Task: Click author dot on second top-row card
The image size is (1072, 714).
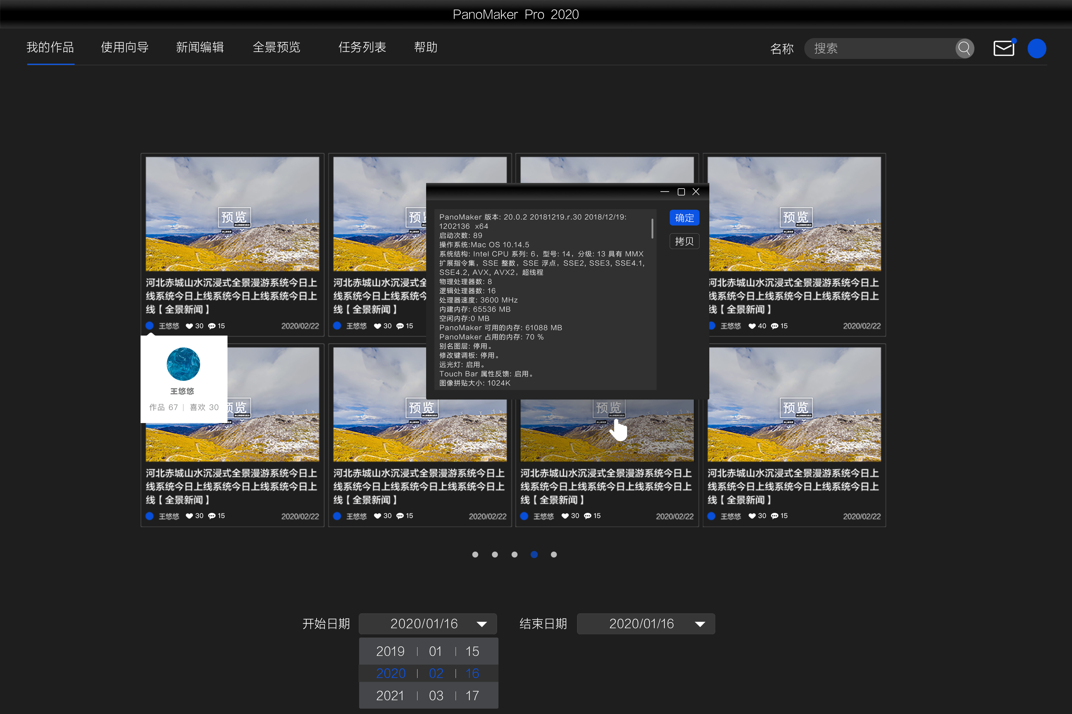Action: [337, 325]
